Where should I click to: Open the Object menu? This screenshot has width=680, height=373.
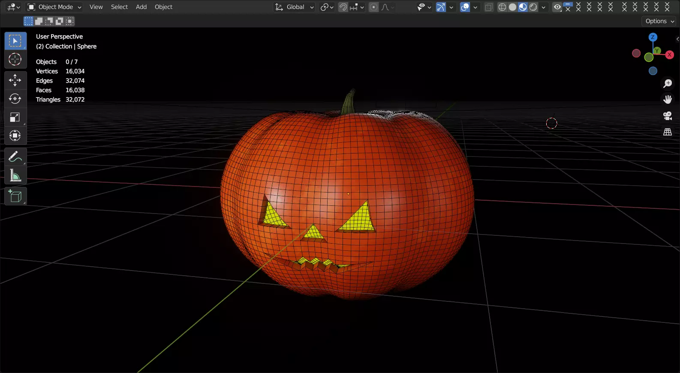163,7
